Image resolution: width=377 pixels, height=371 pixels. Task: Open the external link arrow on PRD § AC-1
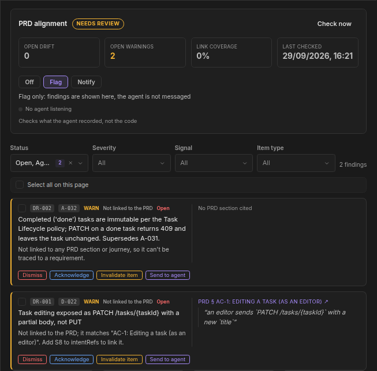326,301
